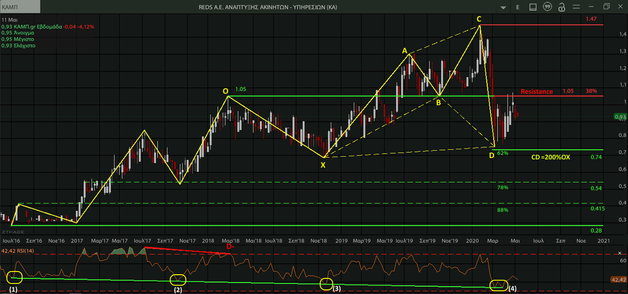Click the E icon in the title bar

click(x=518, y=7)
